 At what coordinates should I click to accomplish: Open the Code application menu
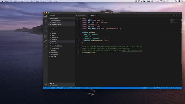pyautogui.click(x=7, y=1)
